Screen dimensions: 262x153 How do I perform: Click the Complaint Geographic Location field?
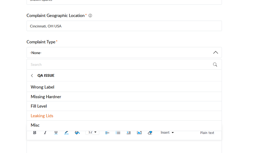(124, 26)
